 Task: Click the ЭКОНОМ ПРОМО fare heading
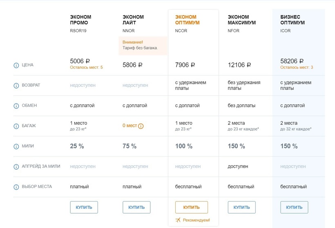click(x=81, y=20)
